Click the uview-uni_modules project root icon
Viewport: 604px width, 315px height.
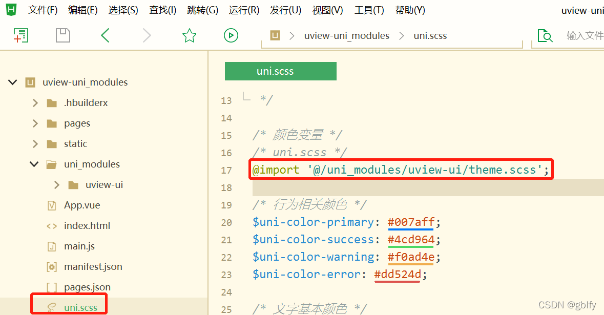point(30,82)
